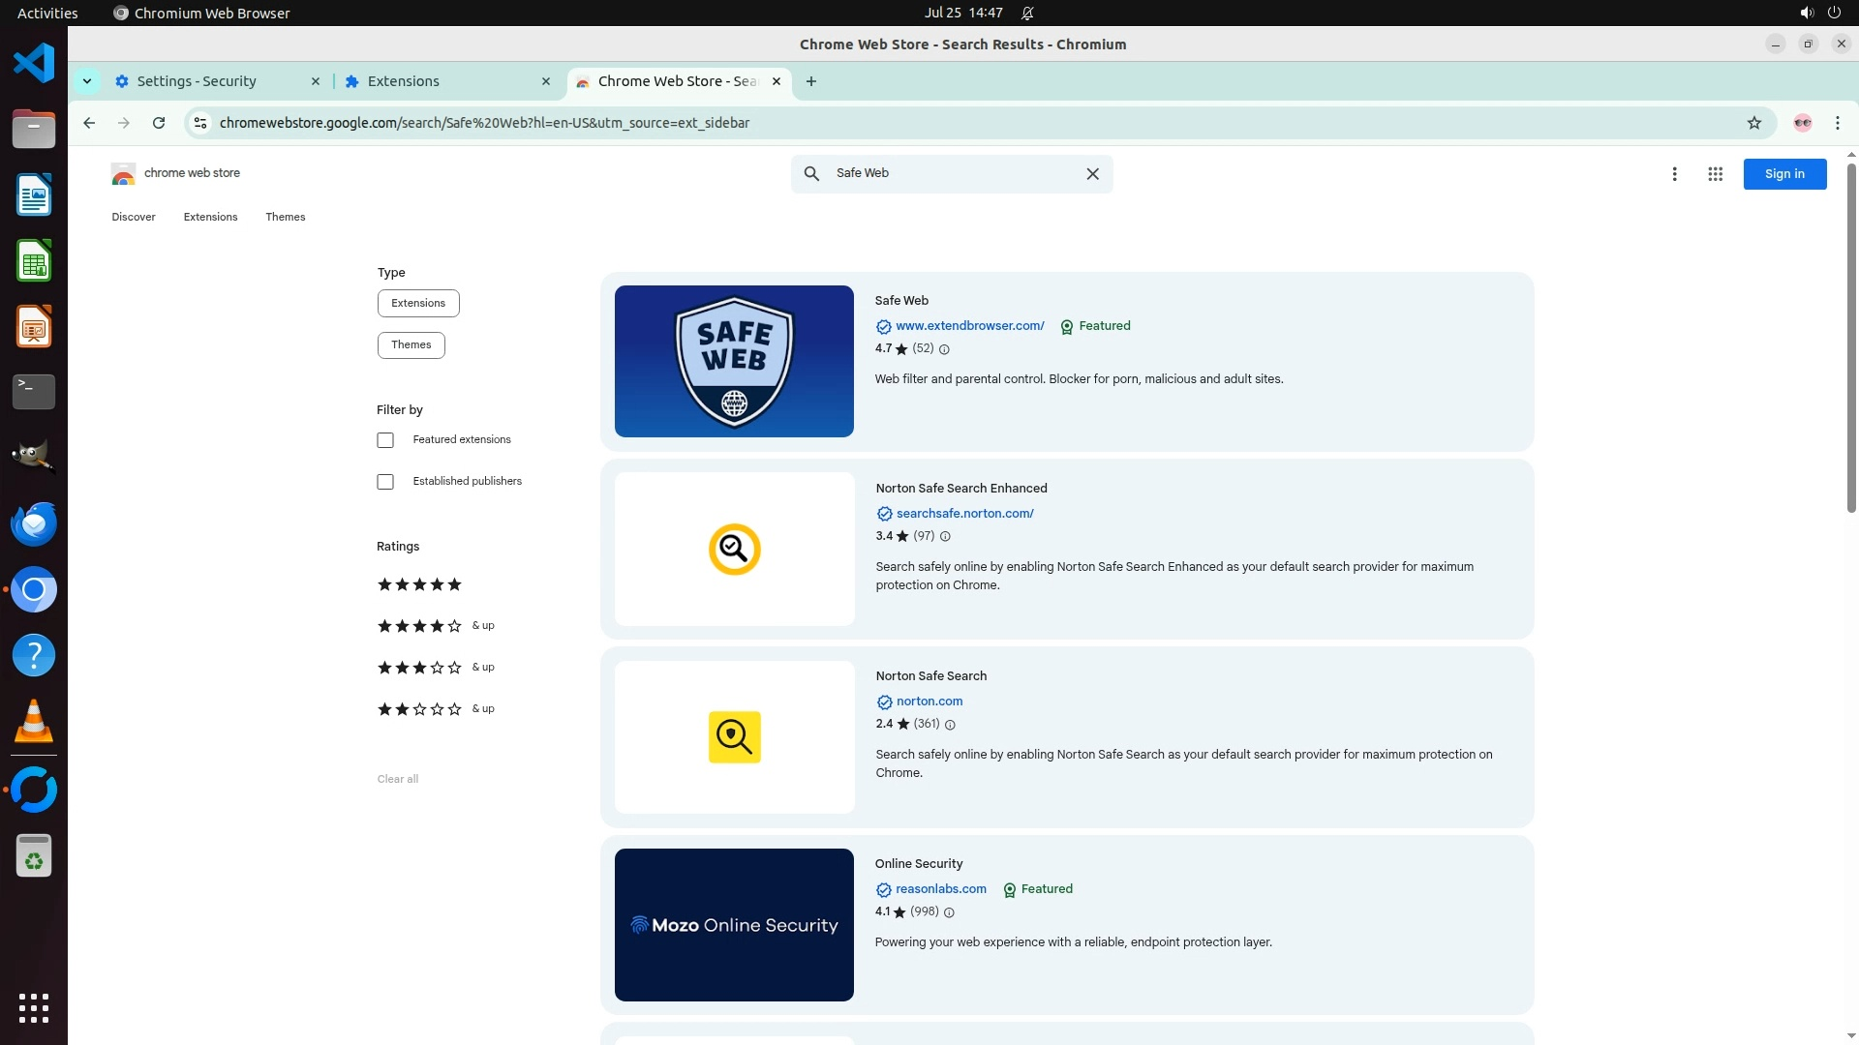Open web store more options menu
1859x1045 pixels.
(1674, 174)
